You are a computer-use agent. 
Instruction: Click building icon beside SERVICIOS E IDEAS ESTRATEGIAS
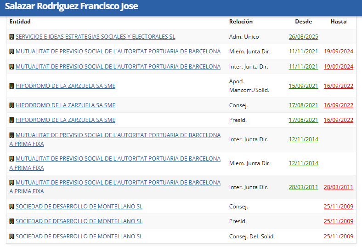coord(12,37)
